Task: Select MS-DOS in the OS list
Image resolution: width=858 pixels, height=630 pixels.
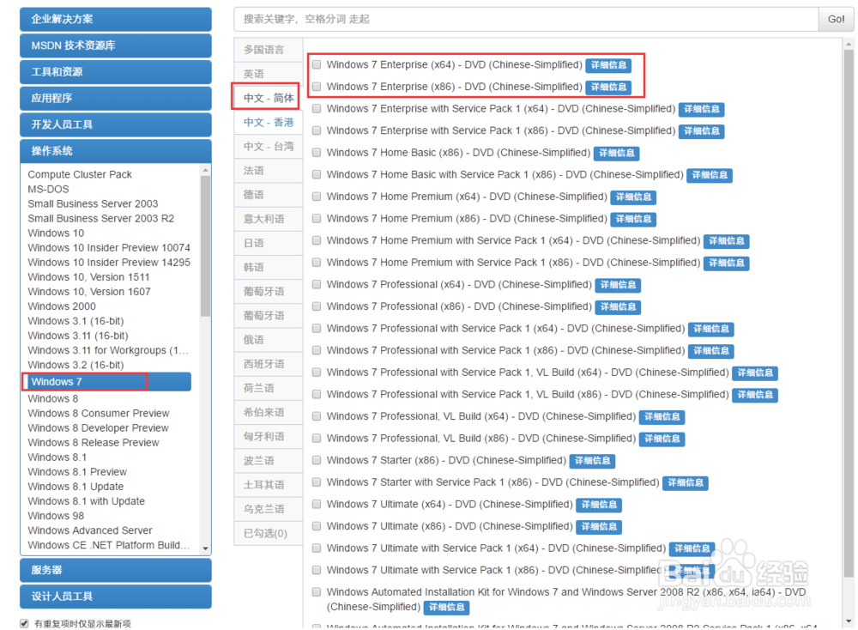Action: coord(49,190)
